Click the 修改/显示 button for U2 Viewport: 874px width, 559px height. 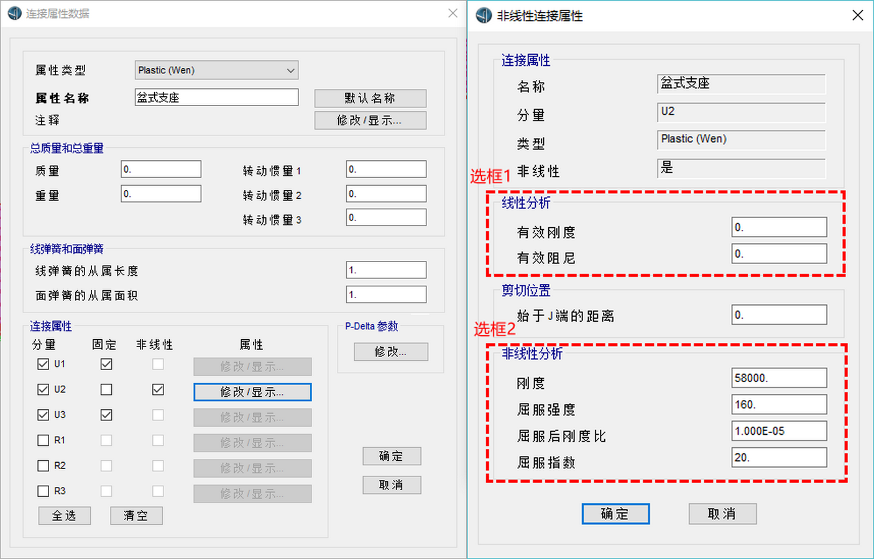[x=252, y=392]
